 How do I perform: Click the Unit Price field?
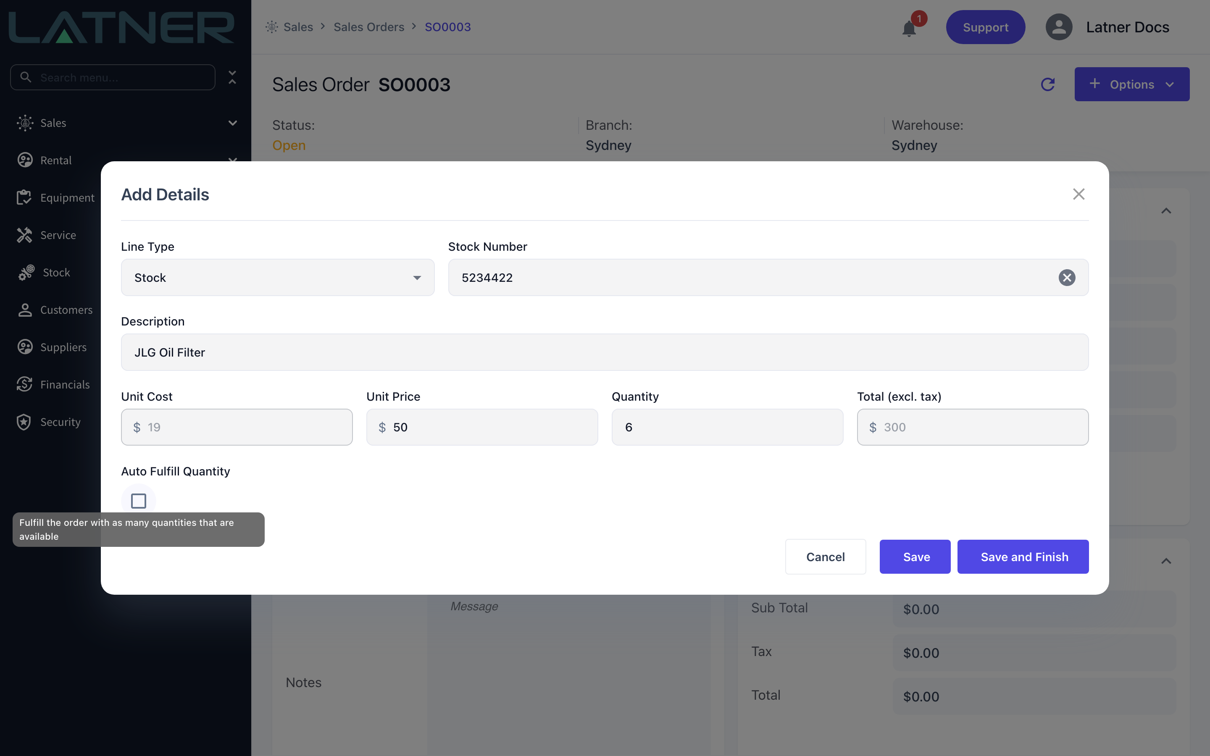pyautogui.click(x=481, y=427)
